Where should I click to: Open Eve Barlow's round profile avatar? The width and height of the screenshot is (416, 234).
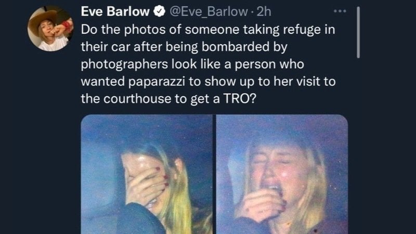pyautogui.click(x=50, y=29)
